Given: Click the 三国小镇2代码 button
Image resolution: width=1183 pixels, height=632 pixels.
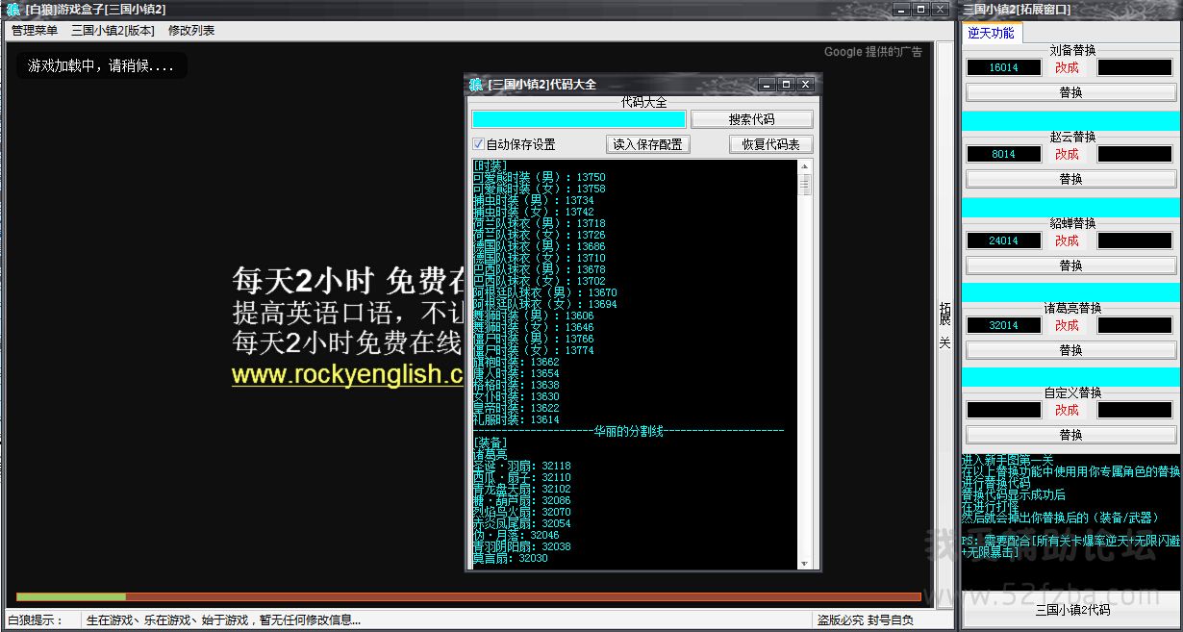Looking at the screenshot, I should coord(1071,610).
